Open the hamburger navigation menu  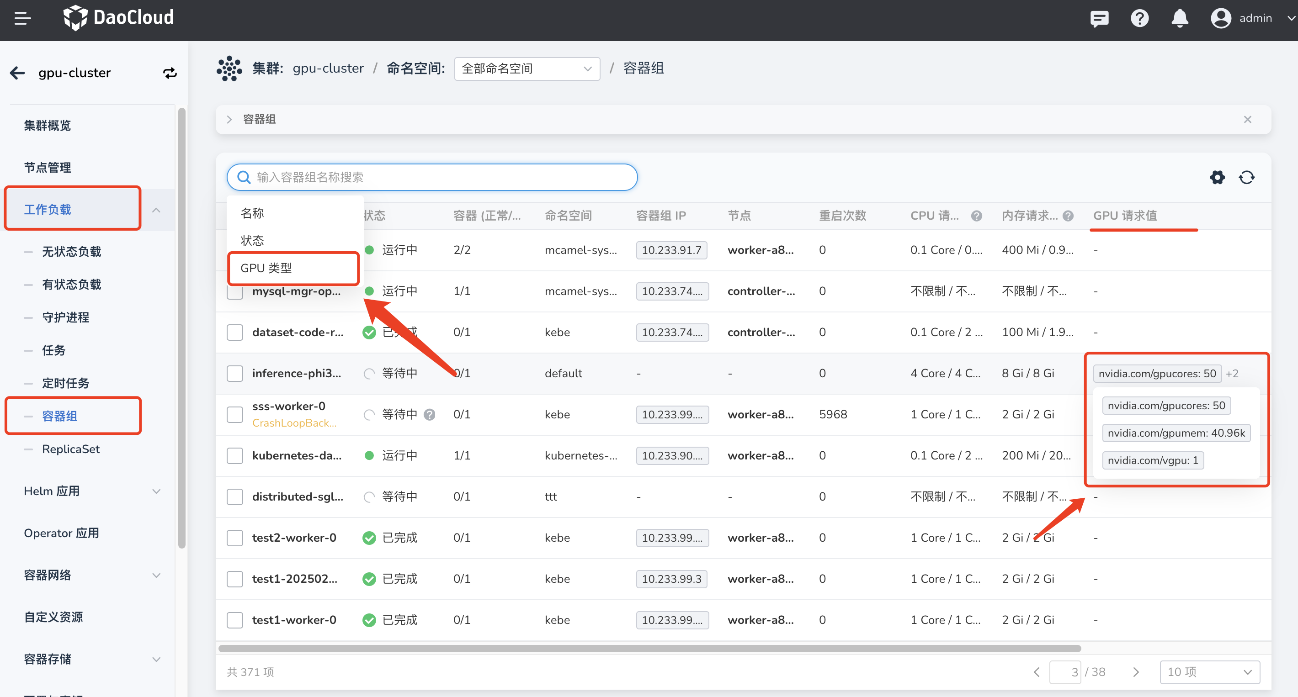(22, 19)
